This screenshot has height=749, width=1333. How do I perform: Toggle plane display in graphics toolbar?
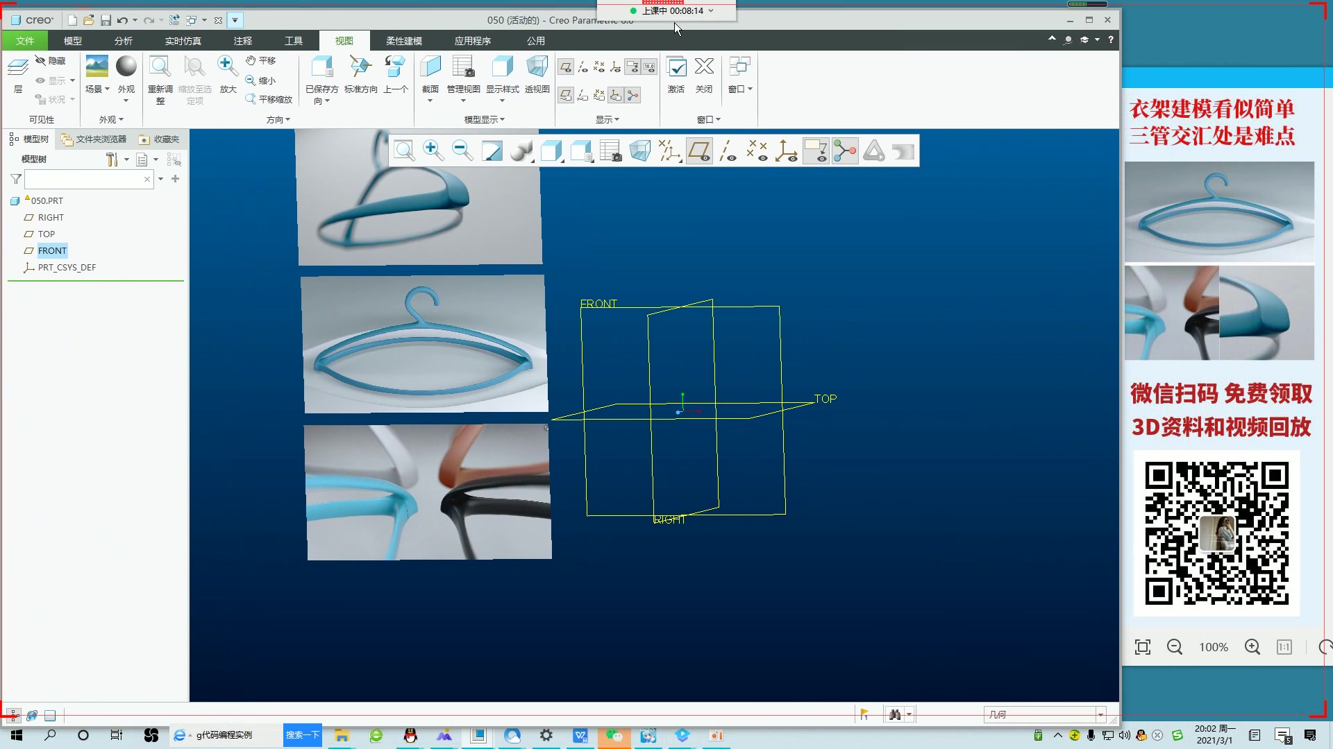click(x=699, y=150)
